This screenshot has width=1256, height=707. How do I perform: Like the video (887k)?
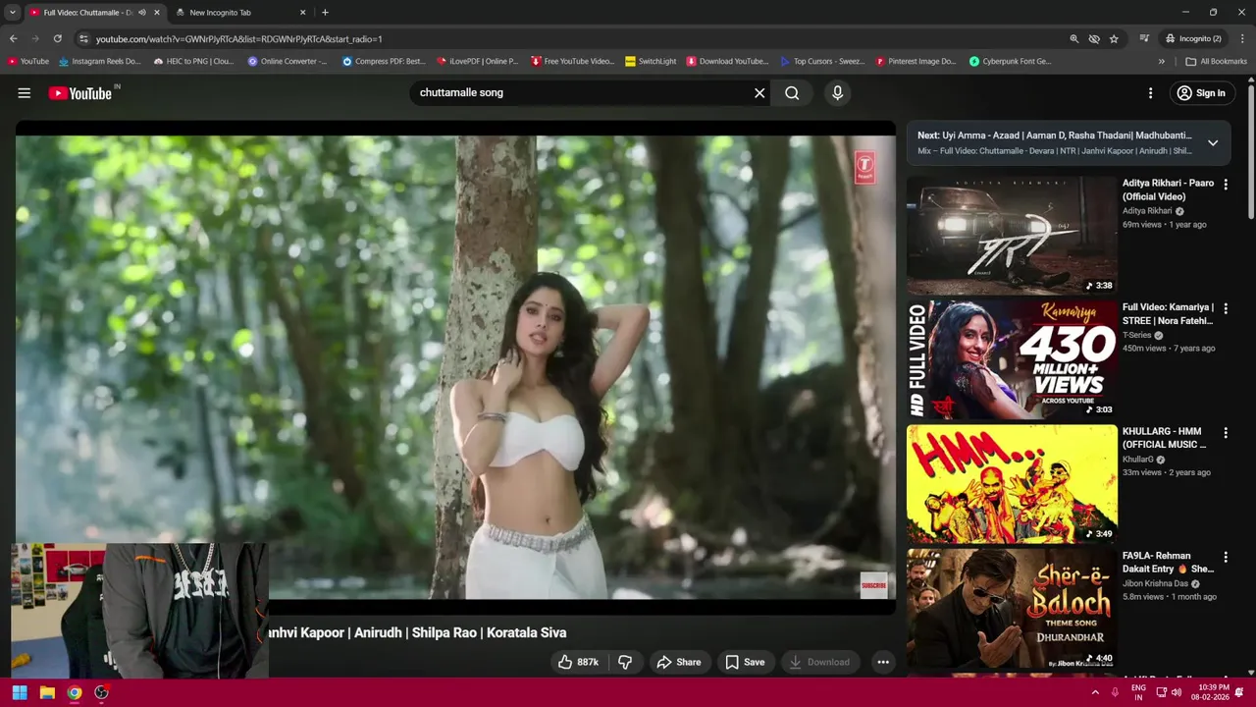pyautogui.click(x=578, y=662)
